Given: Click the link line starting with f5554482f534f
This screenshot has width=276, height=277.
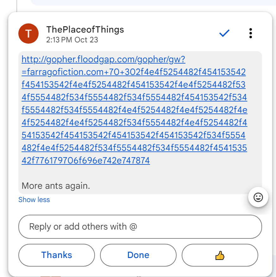Looking at the screenshot, I should coord(134,110).
